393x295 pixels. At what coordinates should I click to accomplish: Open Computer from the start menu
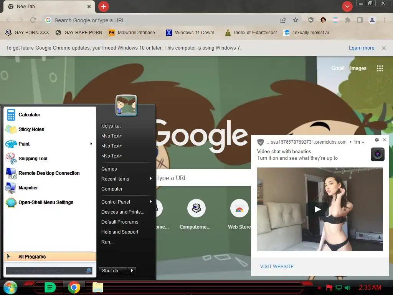pos(112,189)
